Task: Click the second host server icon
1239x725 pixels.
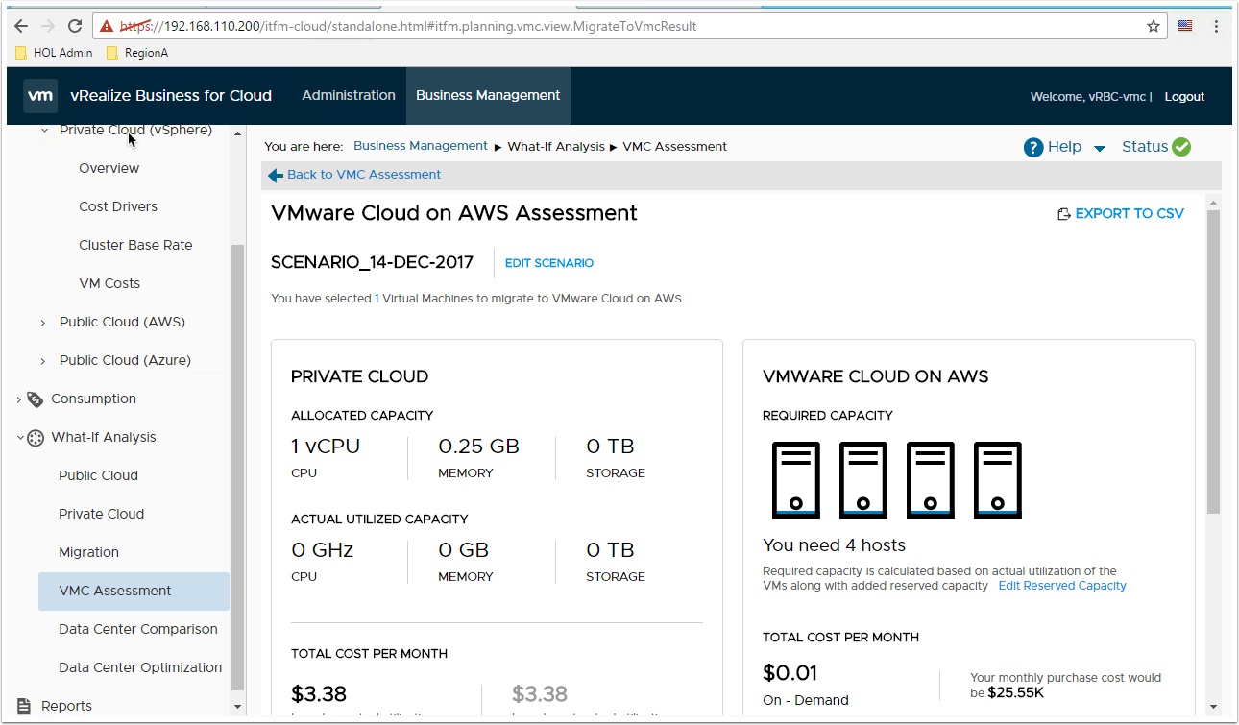Action: [863, 480]
